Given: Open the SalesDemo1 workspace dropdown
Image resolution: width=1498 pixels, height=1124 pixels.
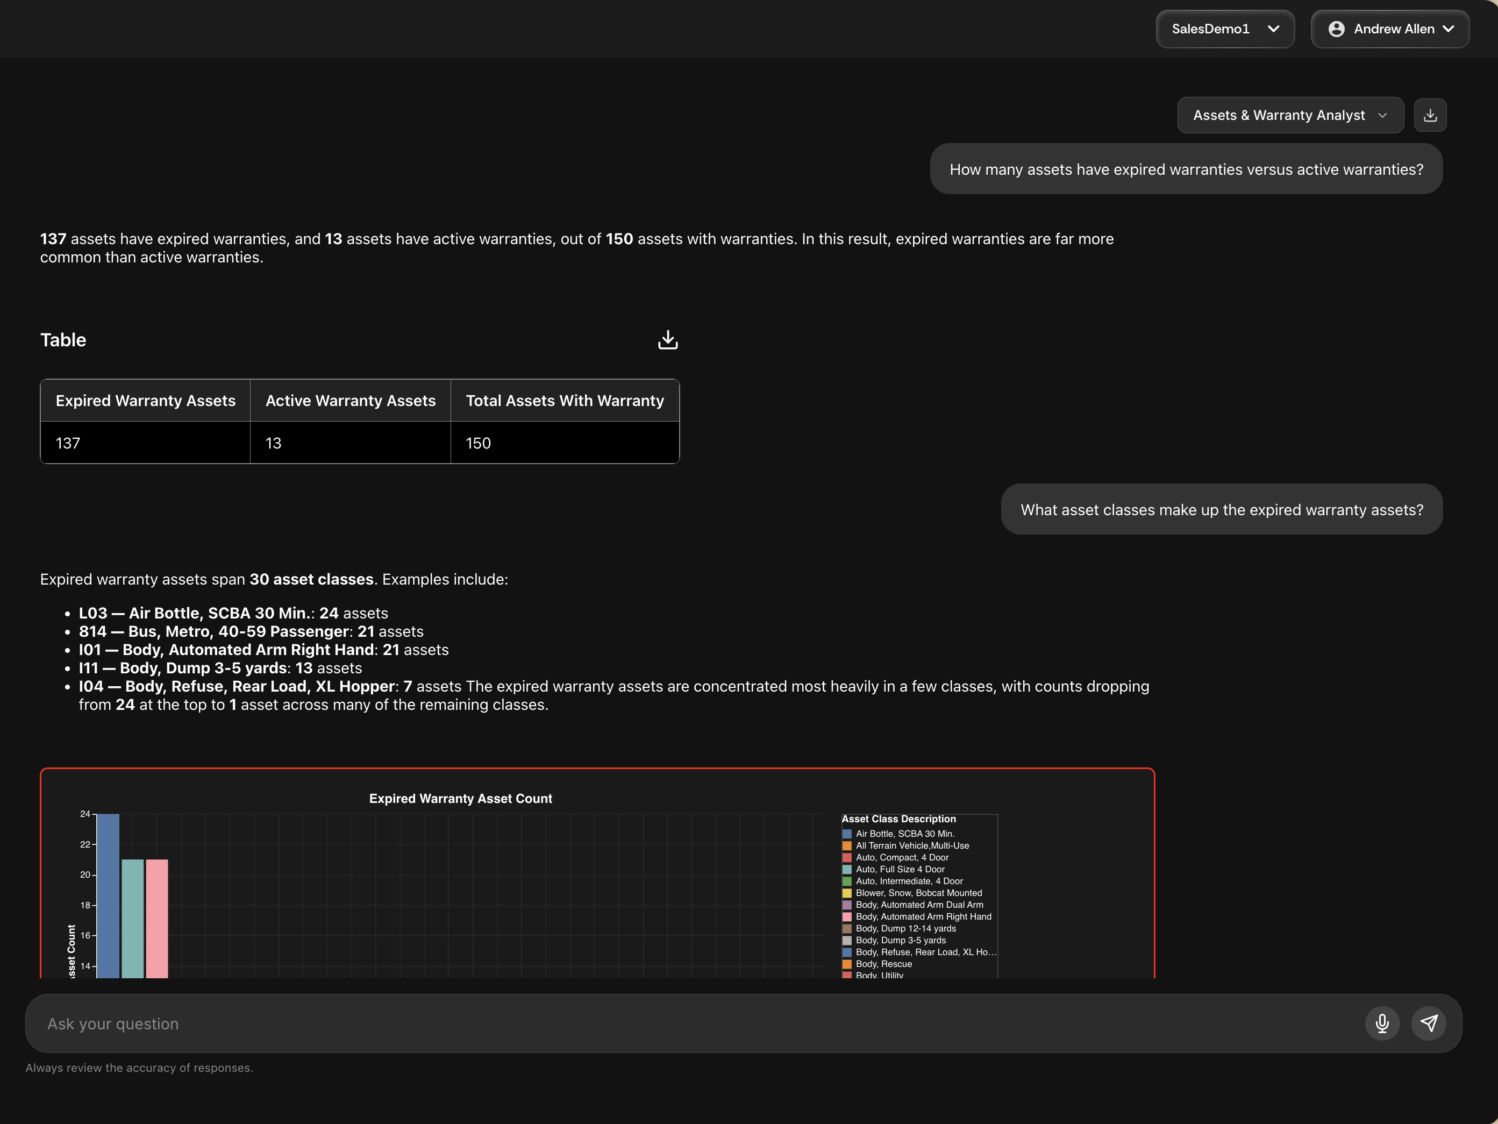Looking at the screenshot, I should (1225, 29).
